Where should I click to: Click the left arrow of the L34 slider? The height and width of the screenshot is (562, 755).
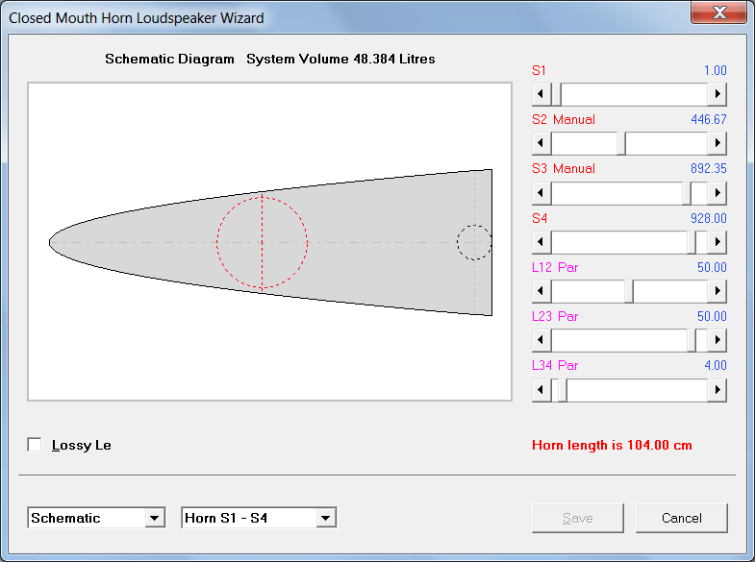(x=541, y=390)
